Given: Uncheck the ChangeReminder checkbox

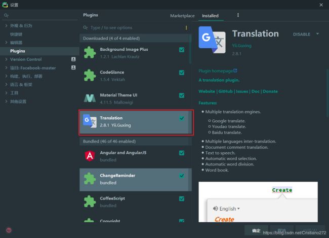Looking at the screenshot, I should click(182, 176).
